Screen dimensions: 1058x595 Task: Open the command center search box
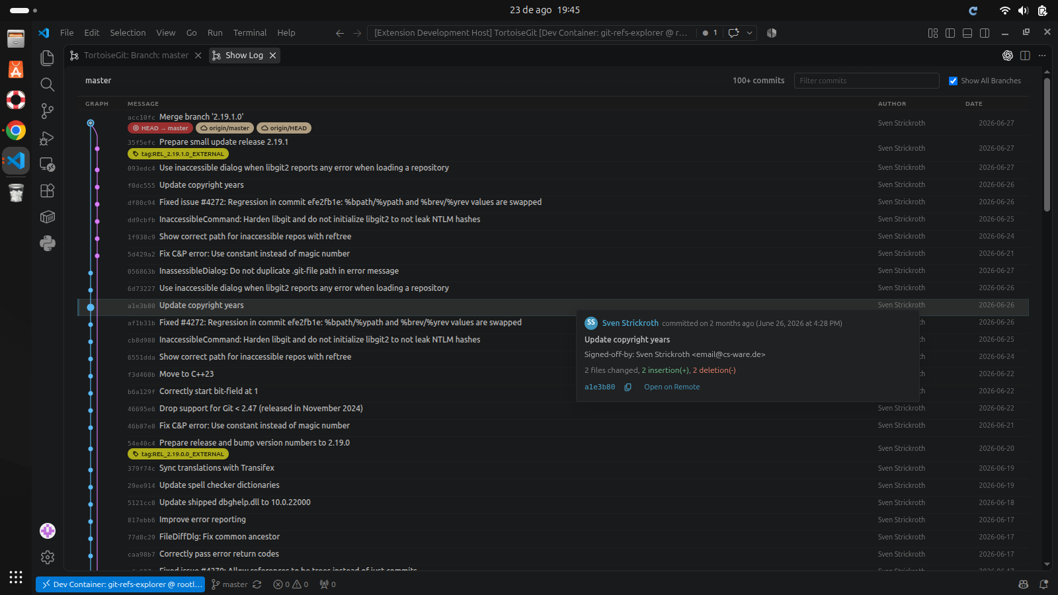coord(530,33)
